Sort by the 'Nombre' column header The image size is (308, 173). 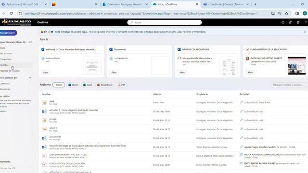click(x=46, y=94)
